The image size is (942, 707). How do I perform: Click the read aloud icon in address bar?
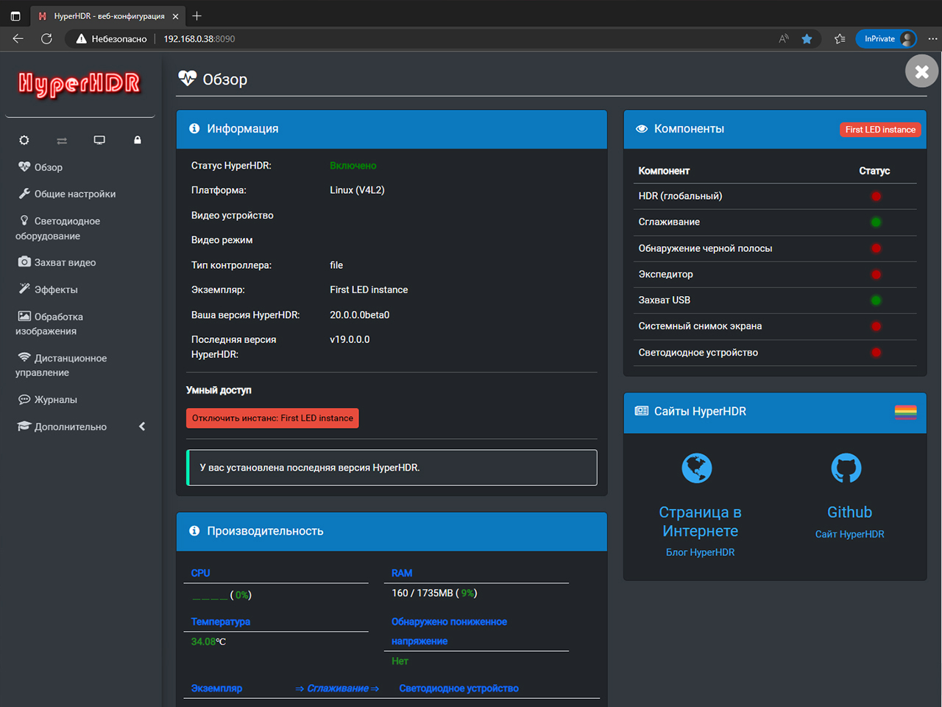click(x=784, y=39)
